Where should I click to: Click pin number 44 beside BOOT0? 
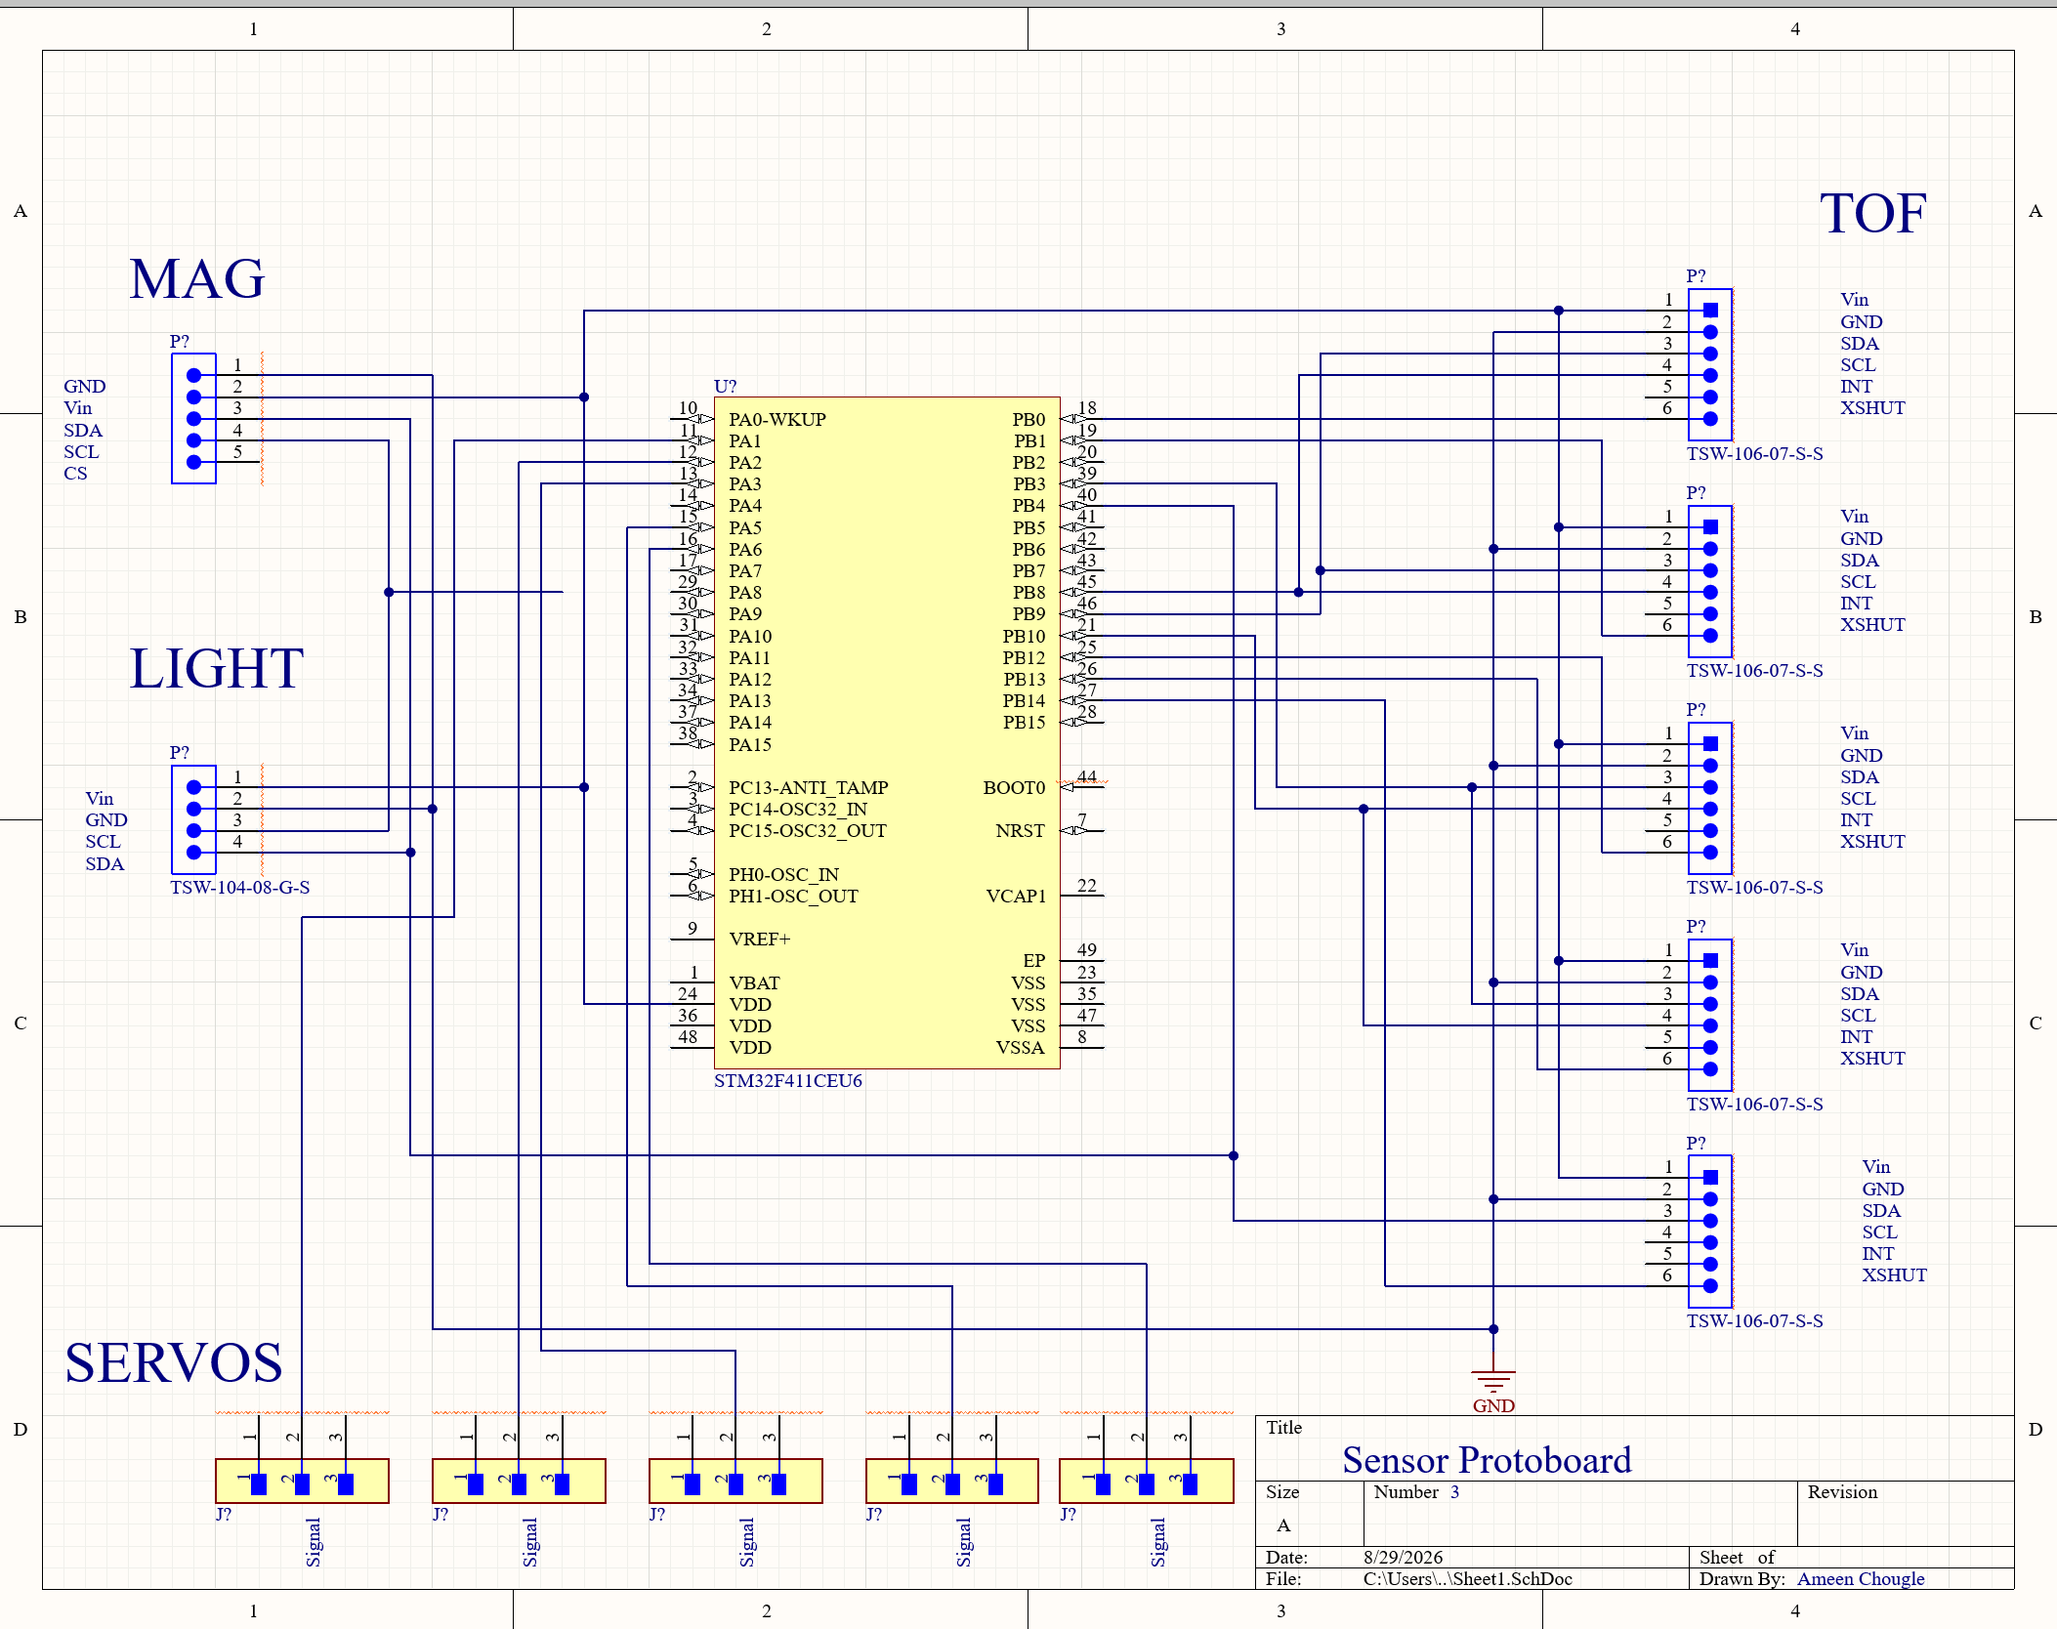point(1087,777)
